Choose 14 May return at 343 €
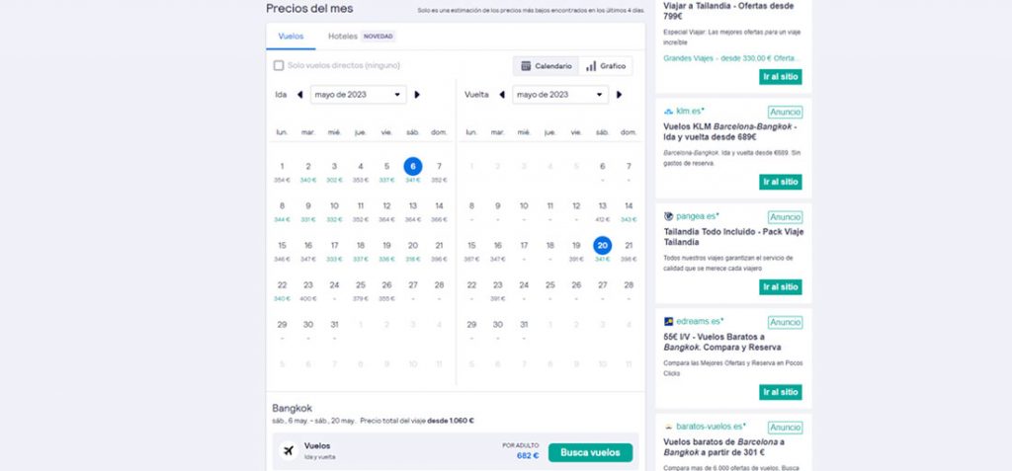1012x471 pixels. point(629,211)
